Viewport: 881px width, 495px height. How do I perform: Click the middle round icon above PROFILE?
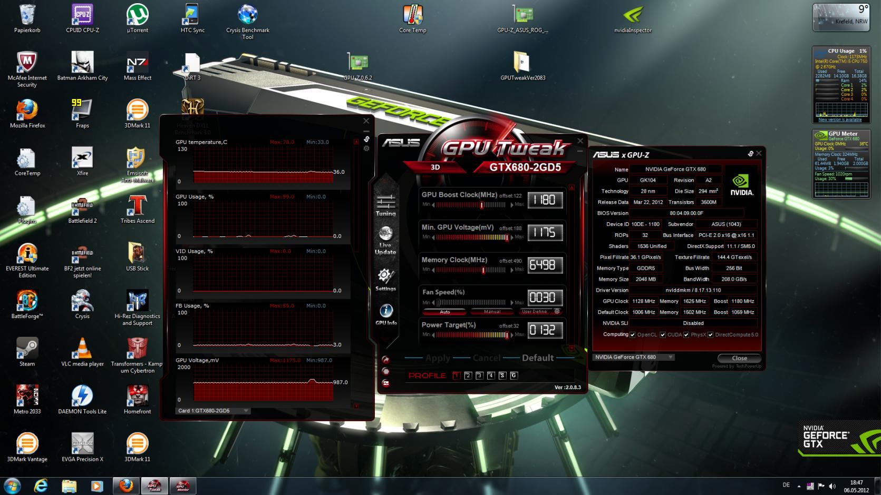(x=385, y=371)
